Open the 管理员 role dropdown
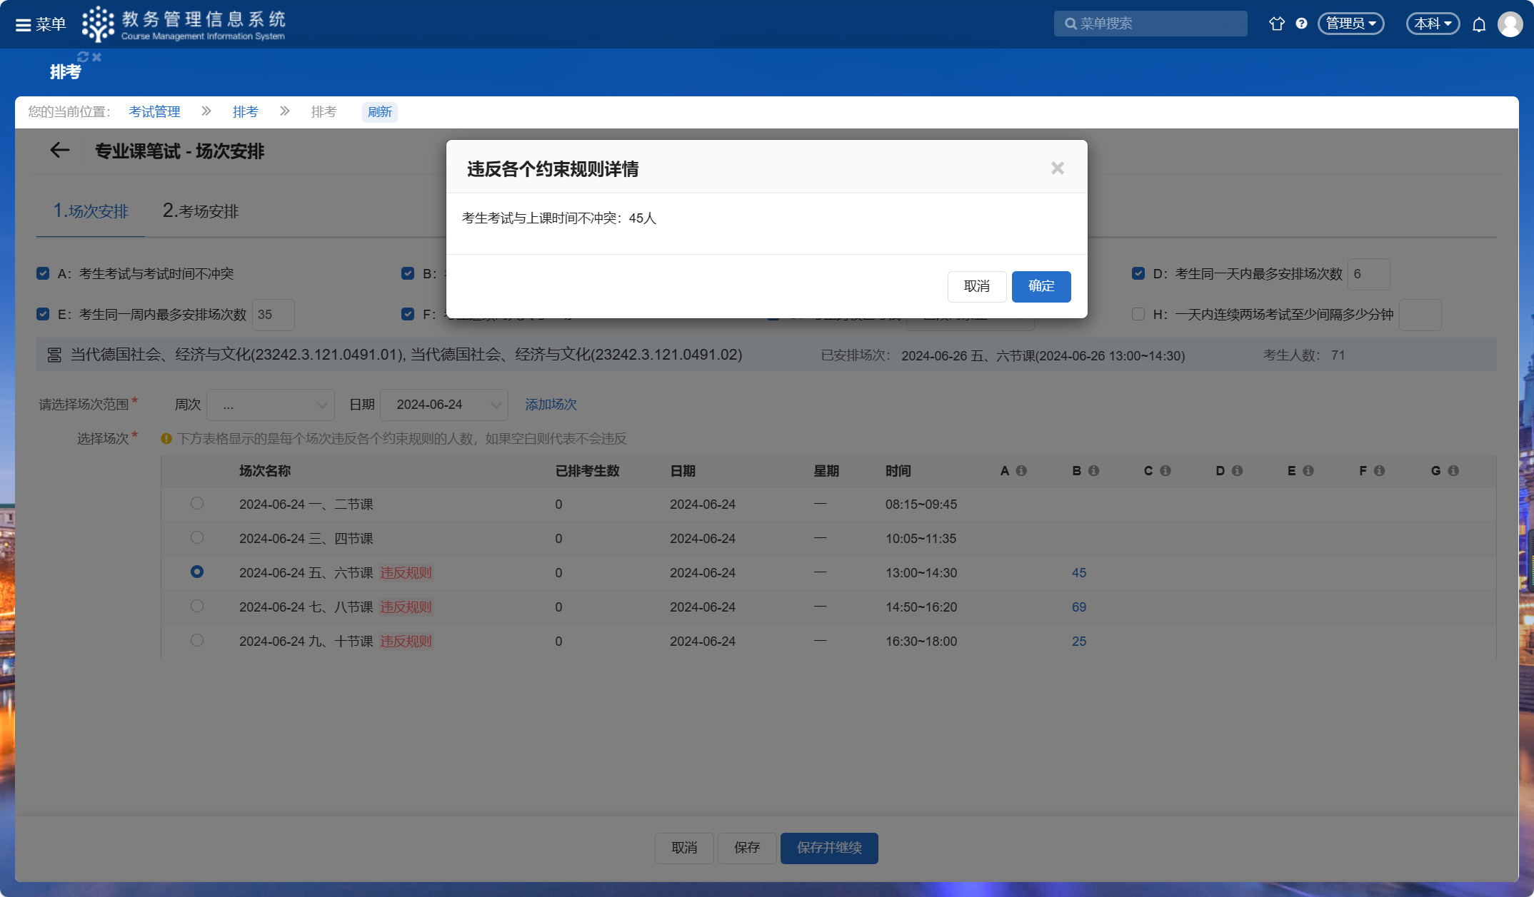Viewport: 1534px width, 897px height. point(1350,24)
